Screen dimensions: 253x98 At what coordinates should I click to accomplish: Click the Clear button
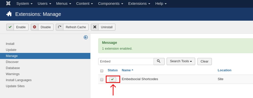pyautogui.click(x=205, y=61)
